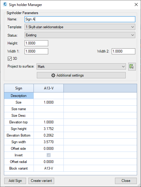Click the Close button at the bottom

(126, 181)
